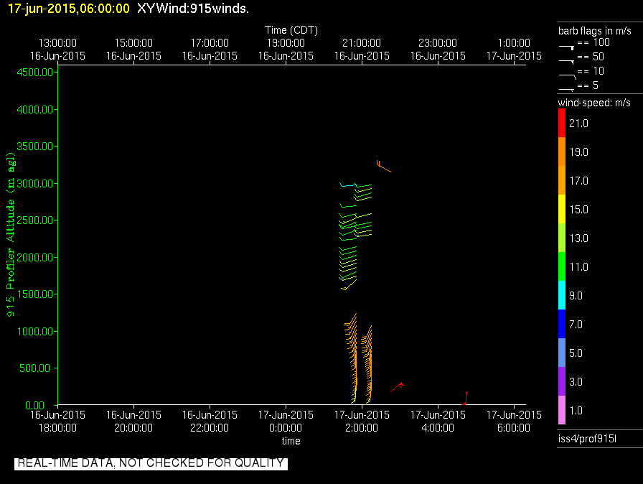Click the iss4/prof915l platform label
643x484 pixels.
point(587,439)
